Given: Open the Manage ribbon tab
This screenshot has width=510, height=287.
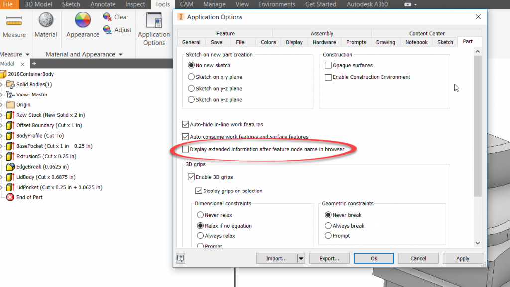Looking at the screenshot, I should point(214,4).
